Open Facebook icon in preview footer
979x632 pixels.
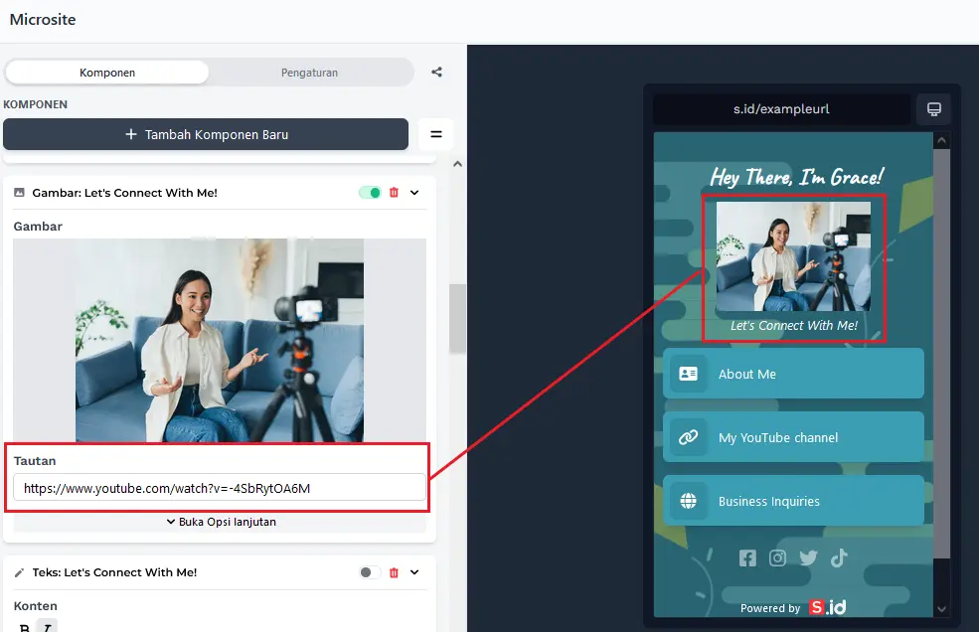pyautogui.click(x=747, y=558)
